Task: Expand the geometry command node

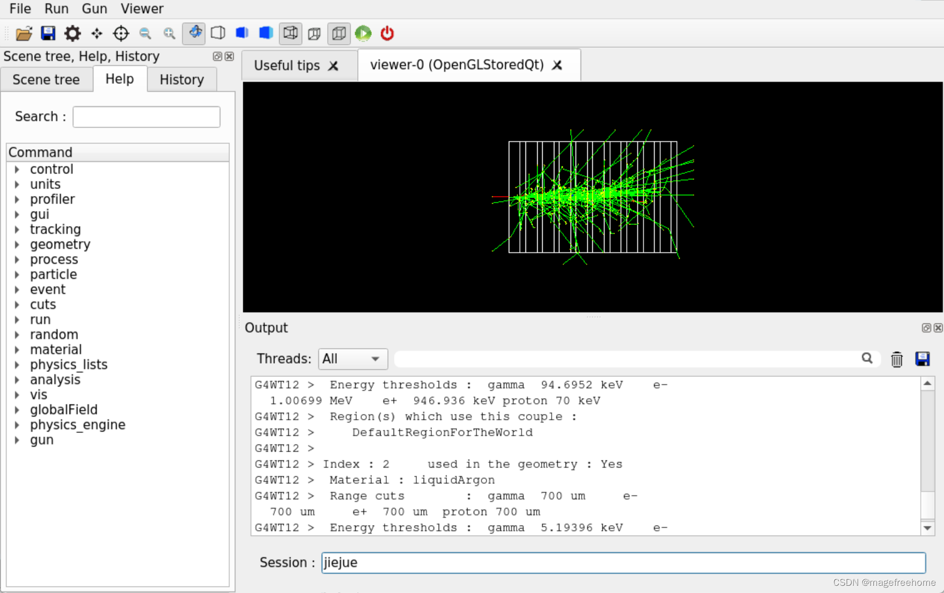Action: (17, 244)
